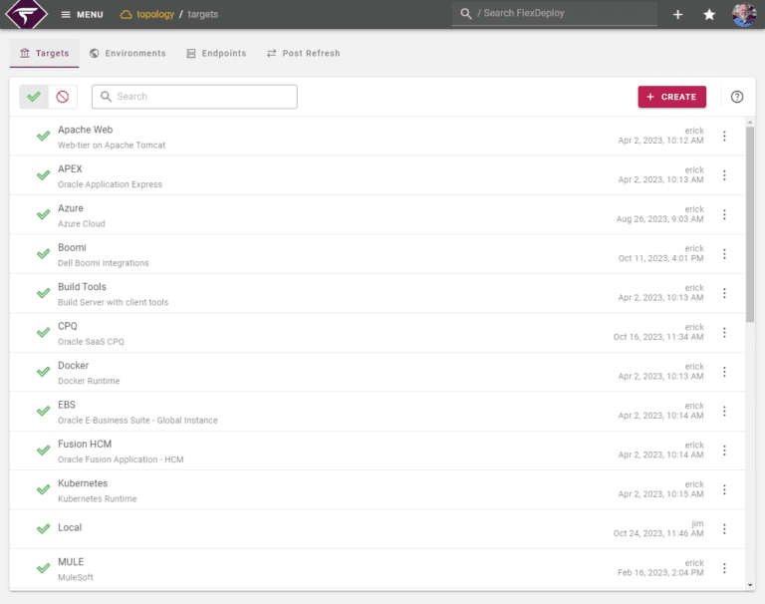Switch to the Environments tab
The width and height of the screenshot is (765, 604).
pos(127,53)
